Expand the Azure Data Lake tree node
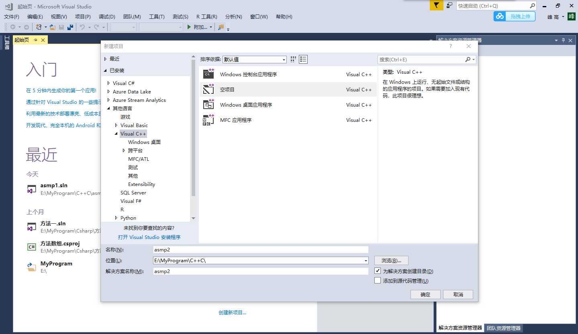This screenshot has width=578, height=334. [x=108, y=91]
